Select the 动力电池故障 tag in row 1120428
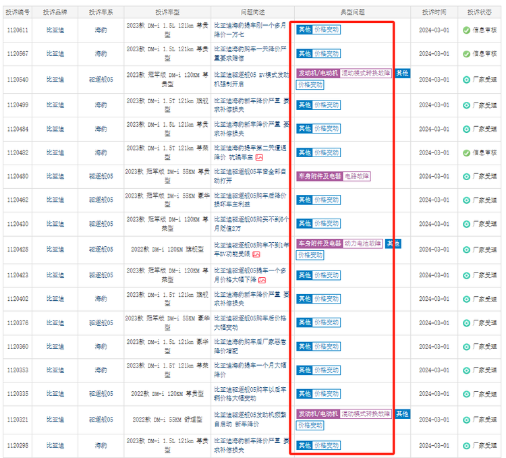Image resolution: width=506 pixels, height=458 pixels. click(x=363, y=244)
